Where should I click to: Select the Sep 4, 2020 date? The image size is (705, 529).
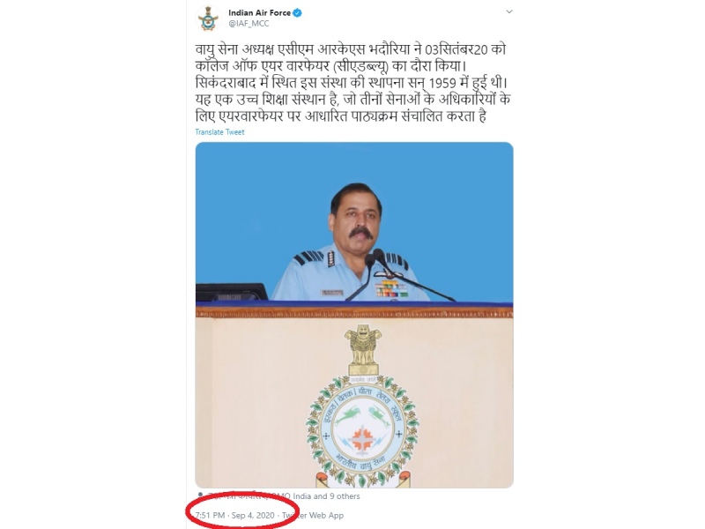(253, 515)
